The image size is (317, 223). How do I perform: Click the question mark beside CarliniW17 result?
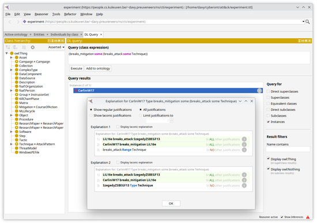tap(259, 91)
